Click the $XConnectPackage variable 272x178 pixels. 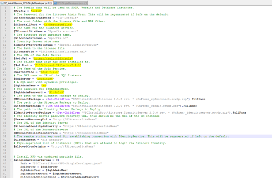click(27, 99)
